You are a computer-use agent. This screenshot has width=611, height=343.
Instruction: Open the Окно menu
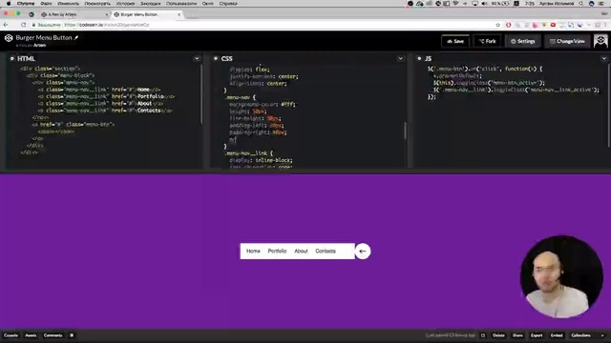208,3
